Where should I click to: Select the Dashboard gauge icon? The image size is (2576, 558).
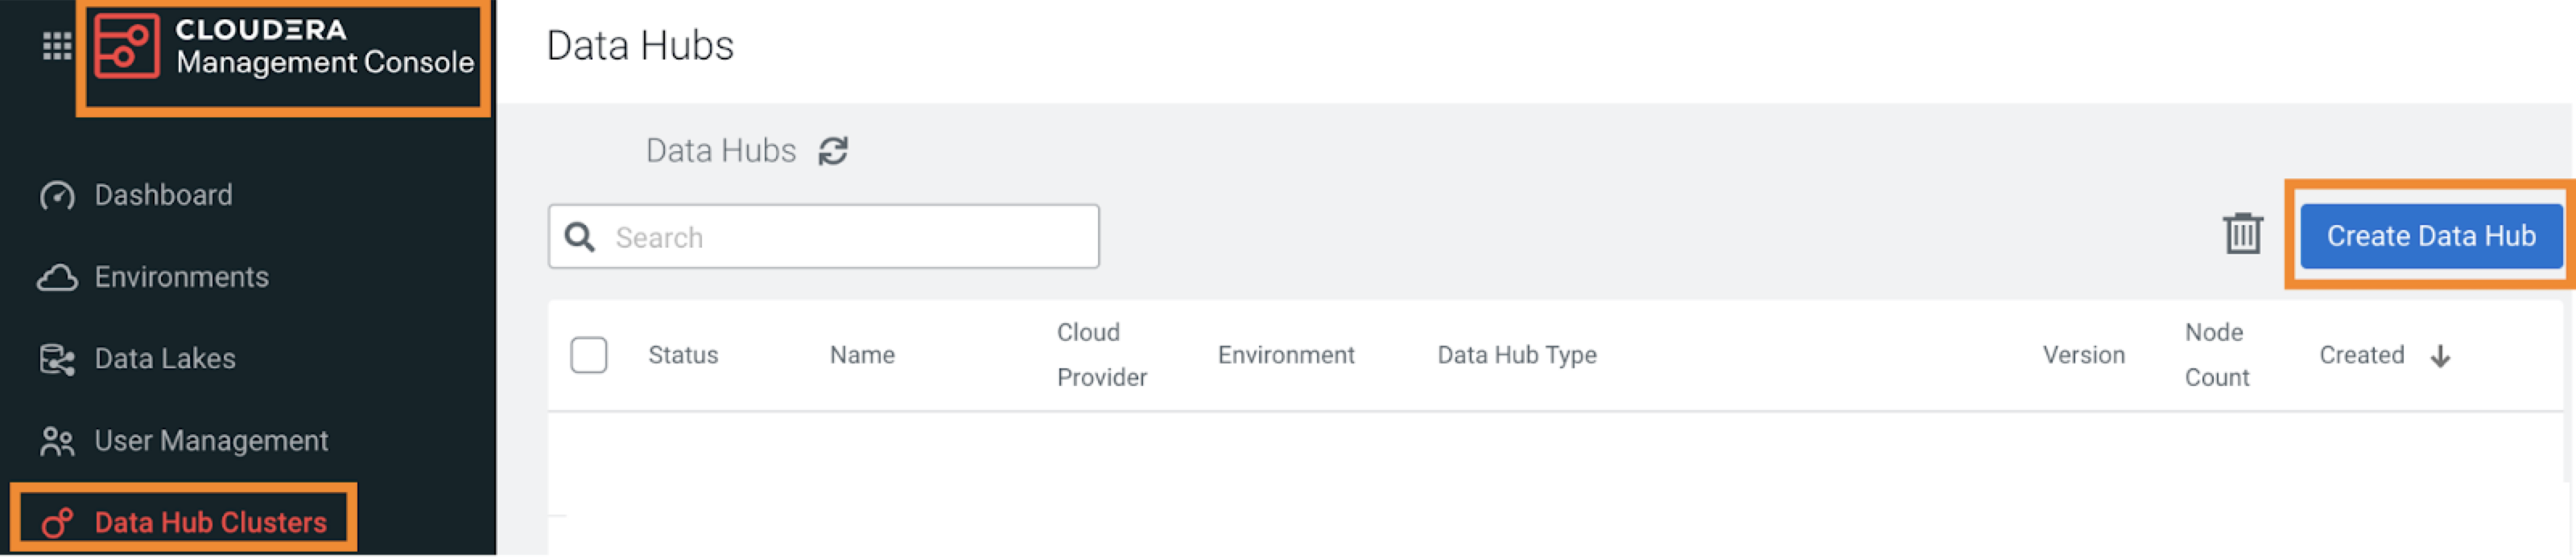coord(58,195)
